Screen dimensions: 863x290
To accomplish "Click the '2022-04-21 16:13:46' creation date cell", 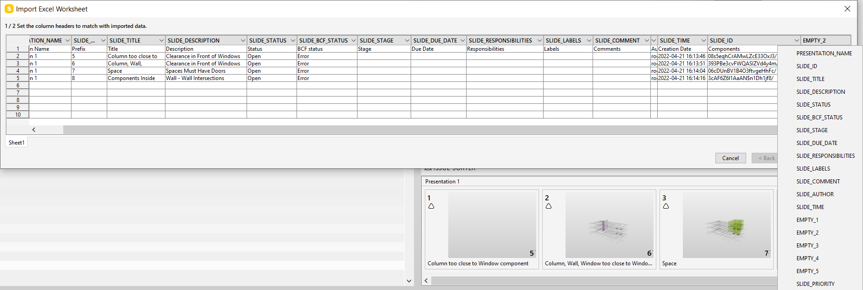I will point(682,56).
